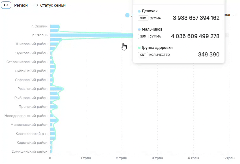Screen dimensions: 240x164
Task: Click the г. Скопин category label
Action: (39, 26)
